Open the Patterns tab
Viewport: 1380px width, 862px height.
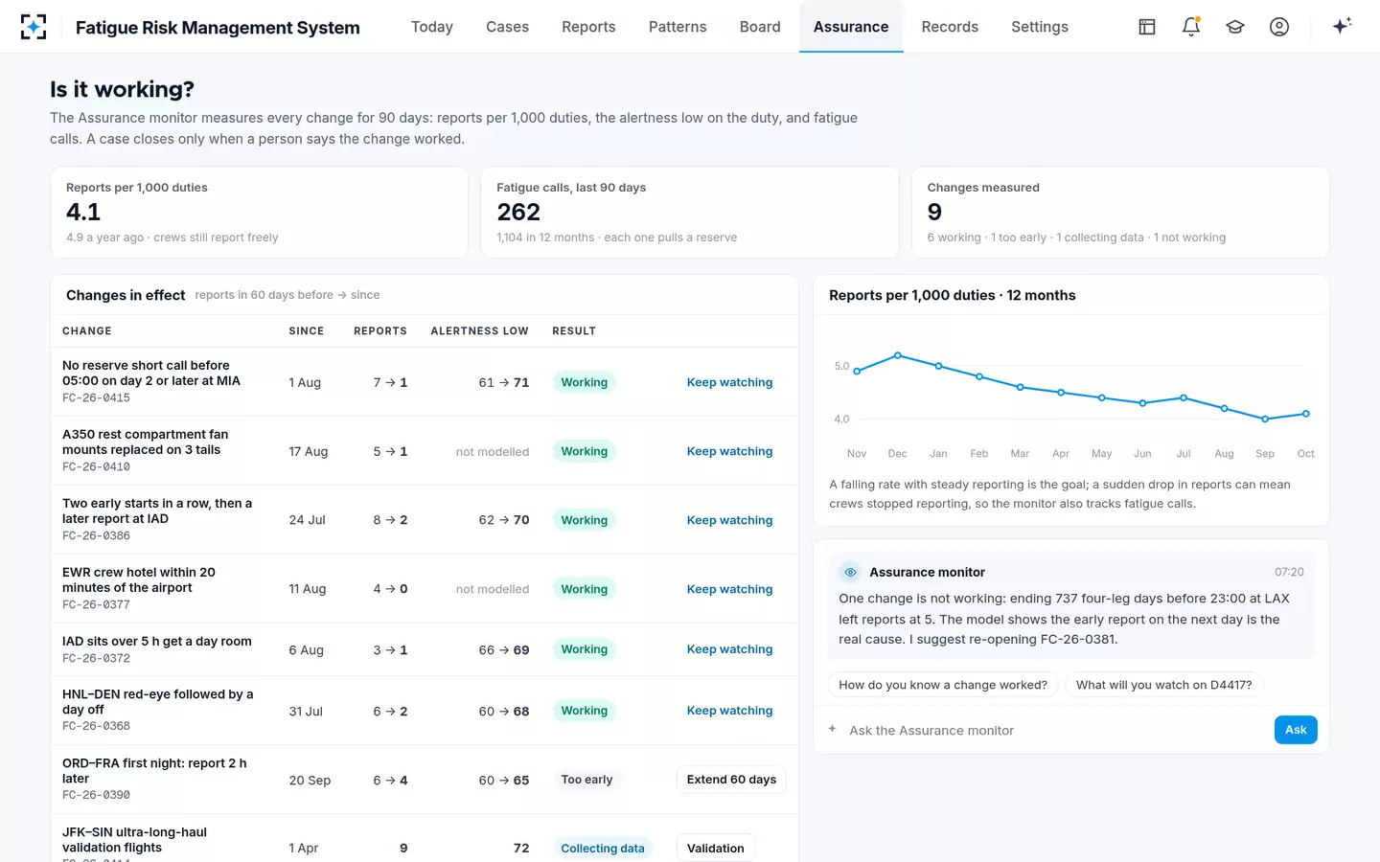click(678, 27)
